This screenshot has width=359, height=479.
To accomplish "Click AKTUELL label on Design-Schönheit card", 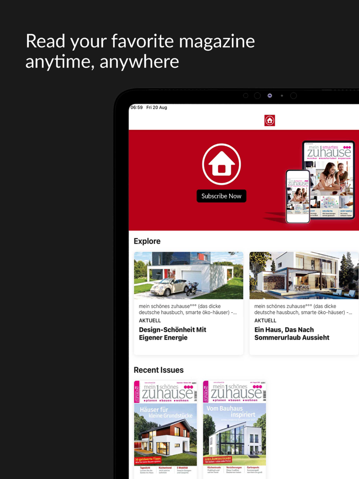I will click(150, 321).
